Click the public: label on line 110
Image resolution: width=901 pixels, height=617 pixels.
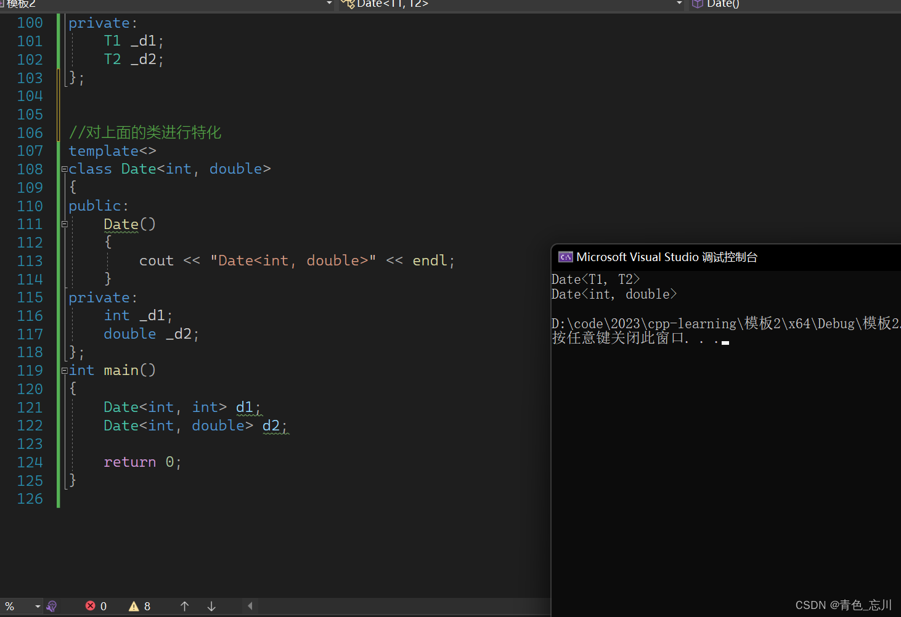99,206
